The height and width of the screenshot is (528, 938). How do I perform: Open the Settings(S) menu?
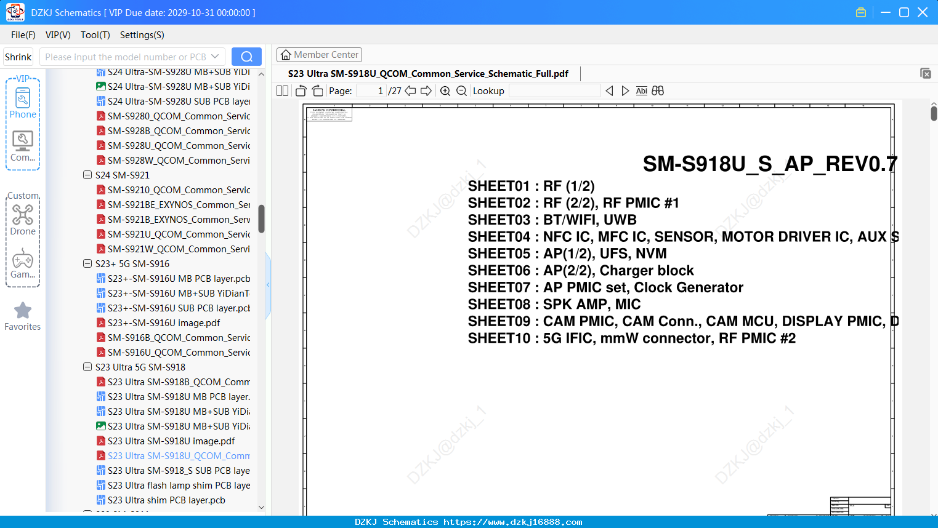142,35
